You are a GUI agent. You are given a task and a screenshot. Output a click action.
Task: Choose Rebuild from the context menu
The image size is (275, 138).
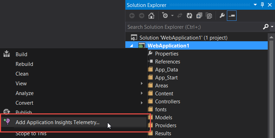pos(24,64)
